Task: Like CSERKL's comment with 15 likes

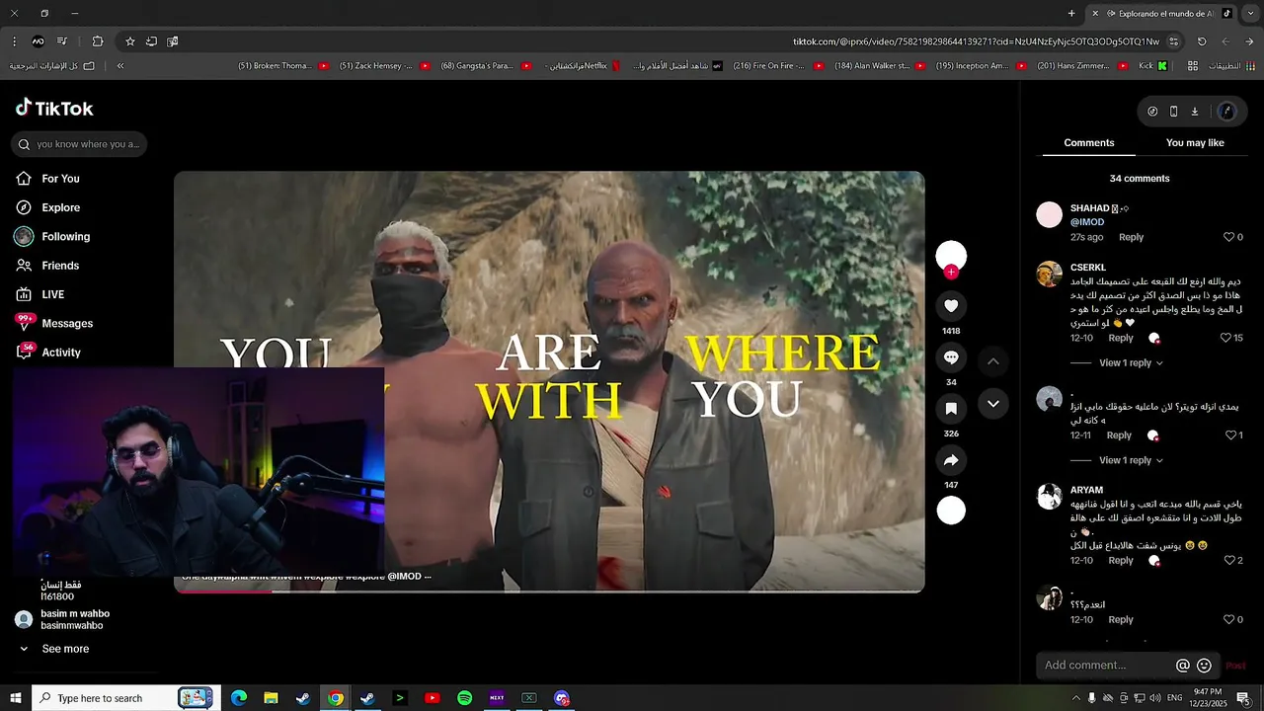Action: (x=1225, y=338)
